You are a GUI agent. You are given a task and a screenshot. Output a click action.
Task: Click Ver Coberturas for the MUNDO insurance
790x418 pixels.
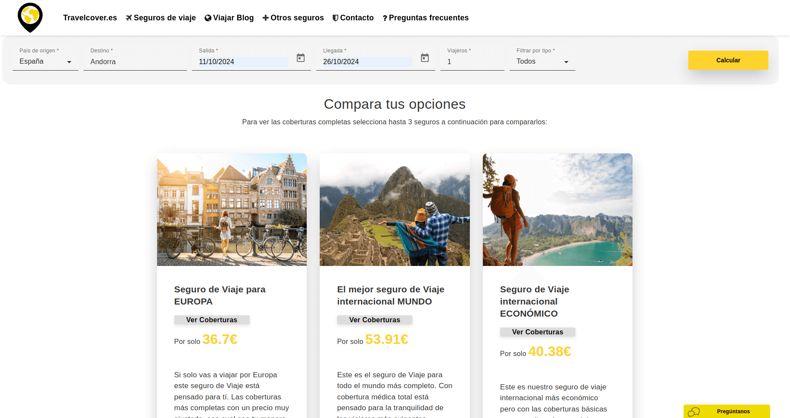[x=375, y=320]
